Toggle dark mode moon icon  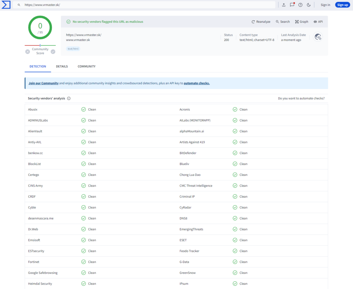coord(309,5)
